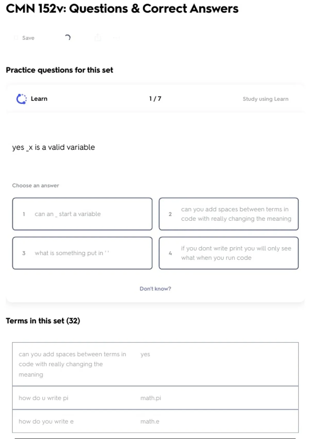Click the 'Terms in this set (32)' heading
This screenshot has width=310, height=439.
(x=43, y=321)
